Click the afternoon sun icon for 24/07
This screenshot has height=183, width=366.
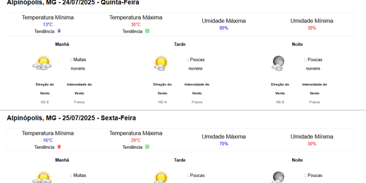pyautogui.click(x=161, y=63)
